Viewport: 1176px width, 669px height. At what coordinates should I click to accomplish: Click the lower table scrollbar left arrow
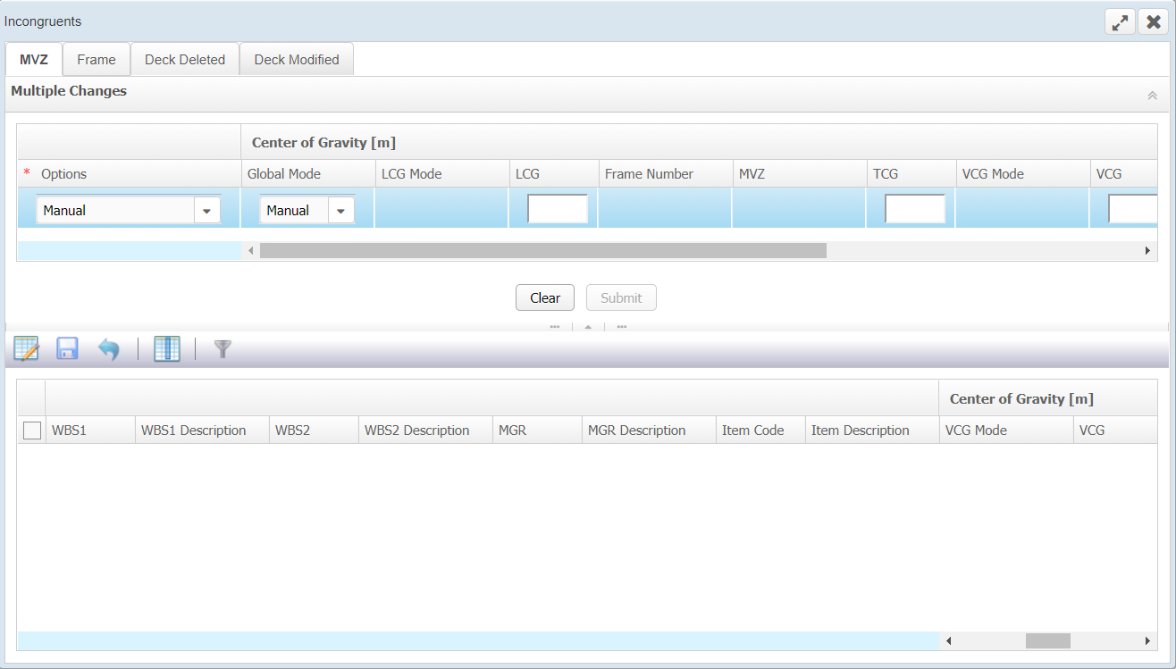pos(949,640)
